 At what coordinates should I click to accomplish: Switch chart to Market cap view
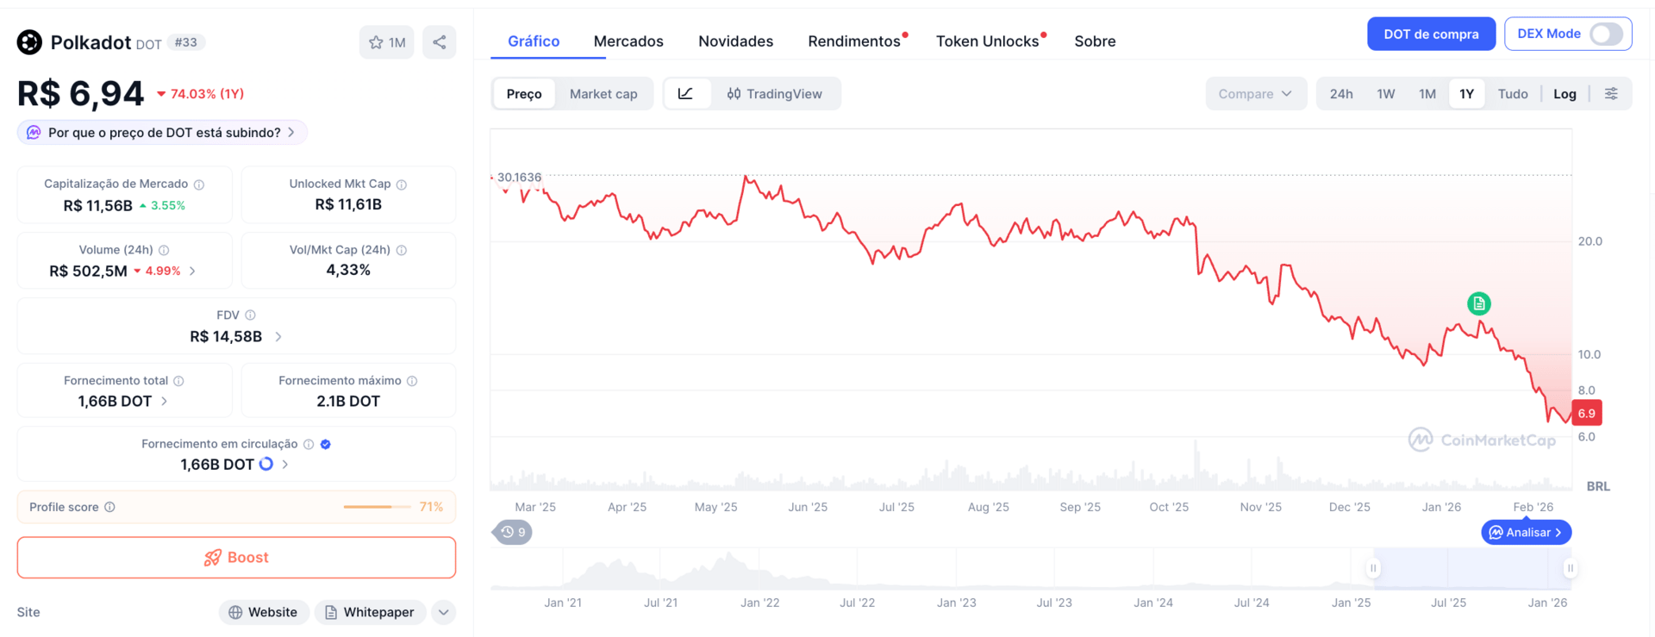(603, 94)
